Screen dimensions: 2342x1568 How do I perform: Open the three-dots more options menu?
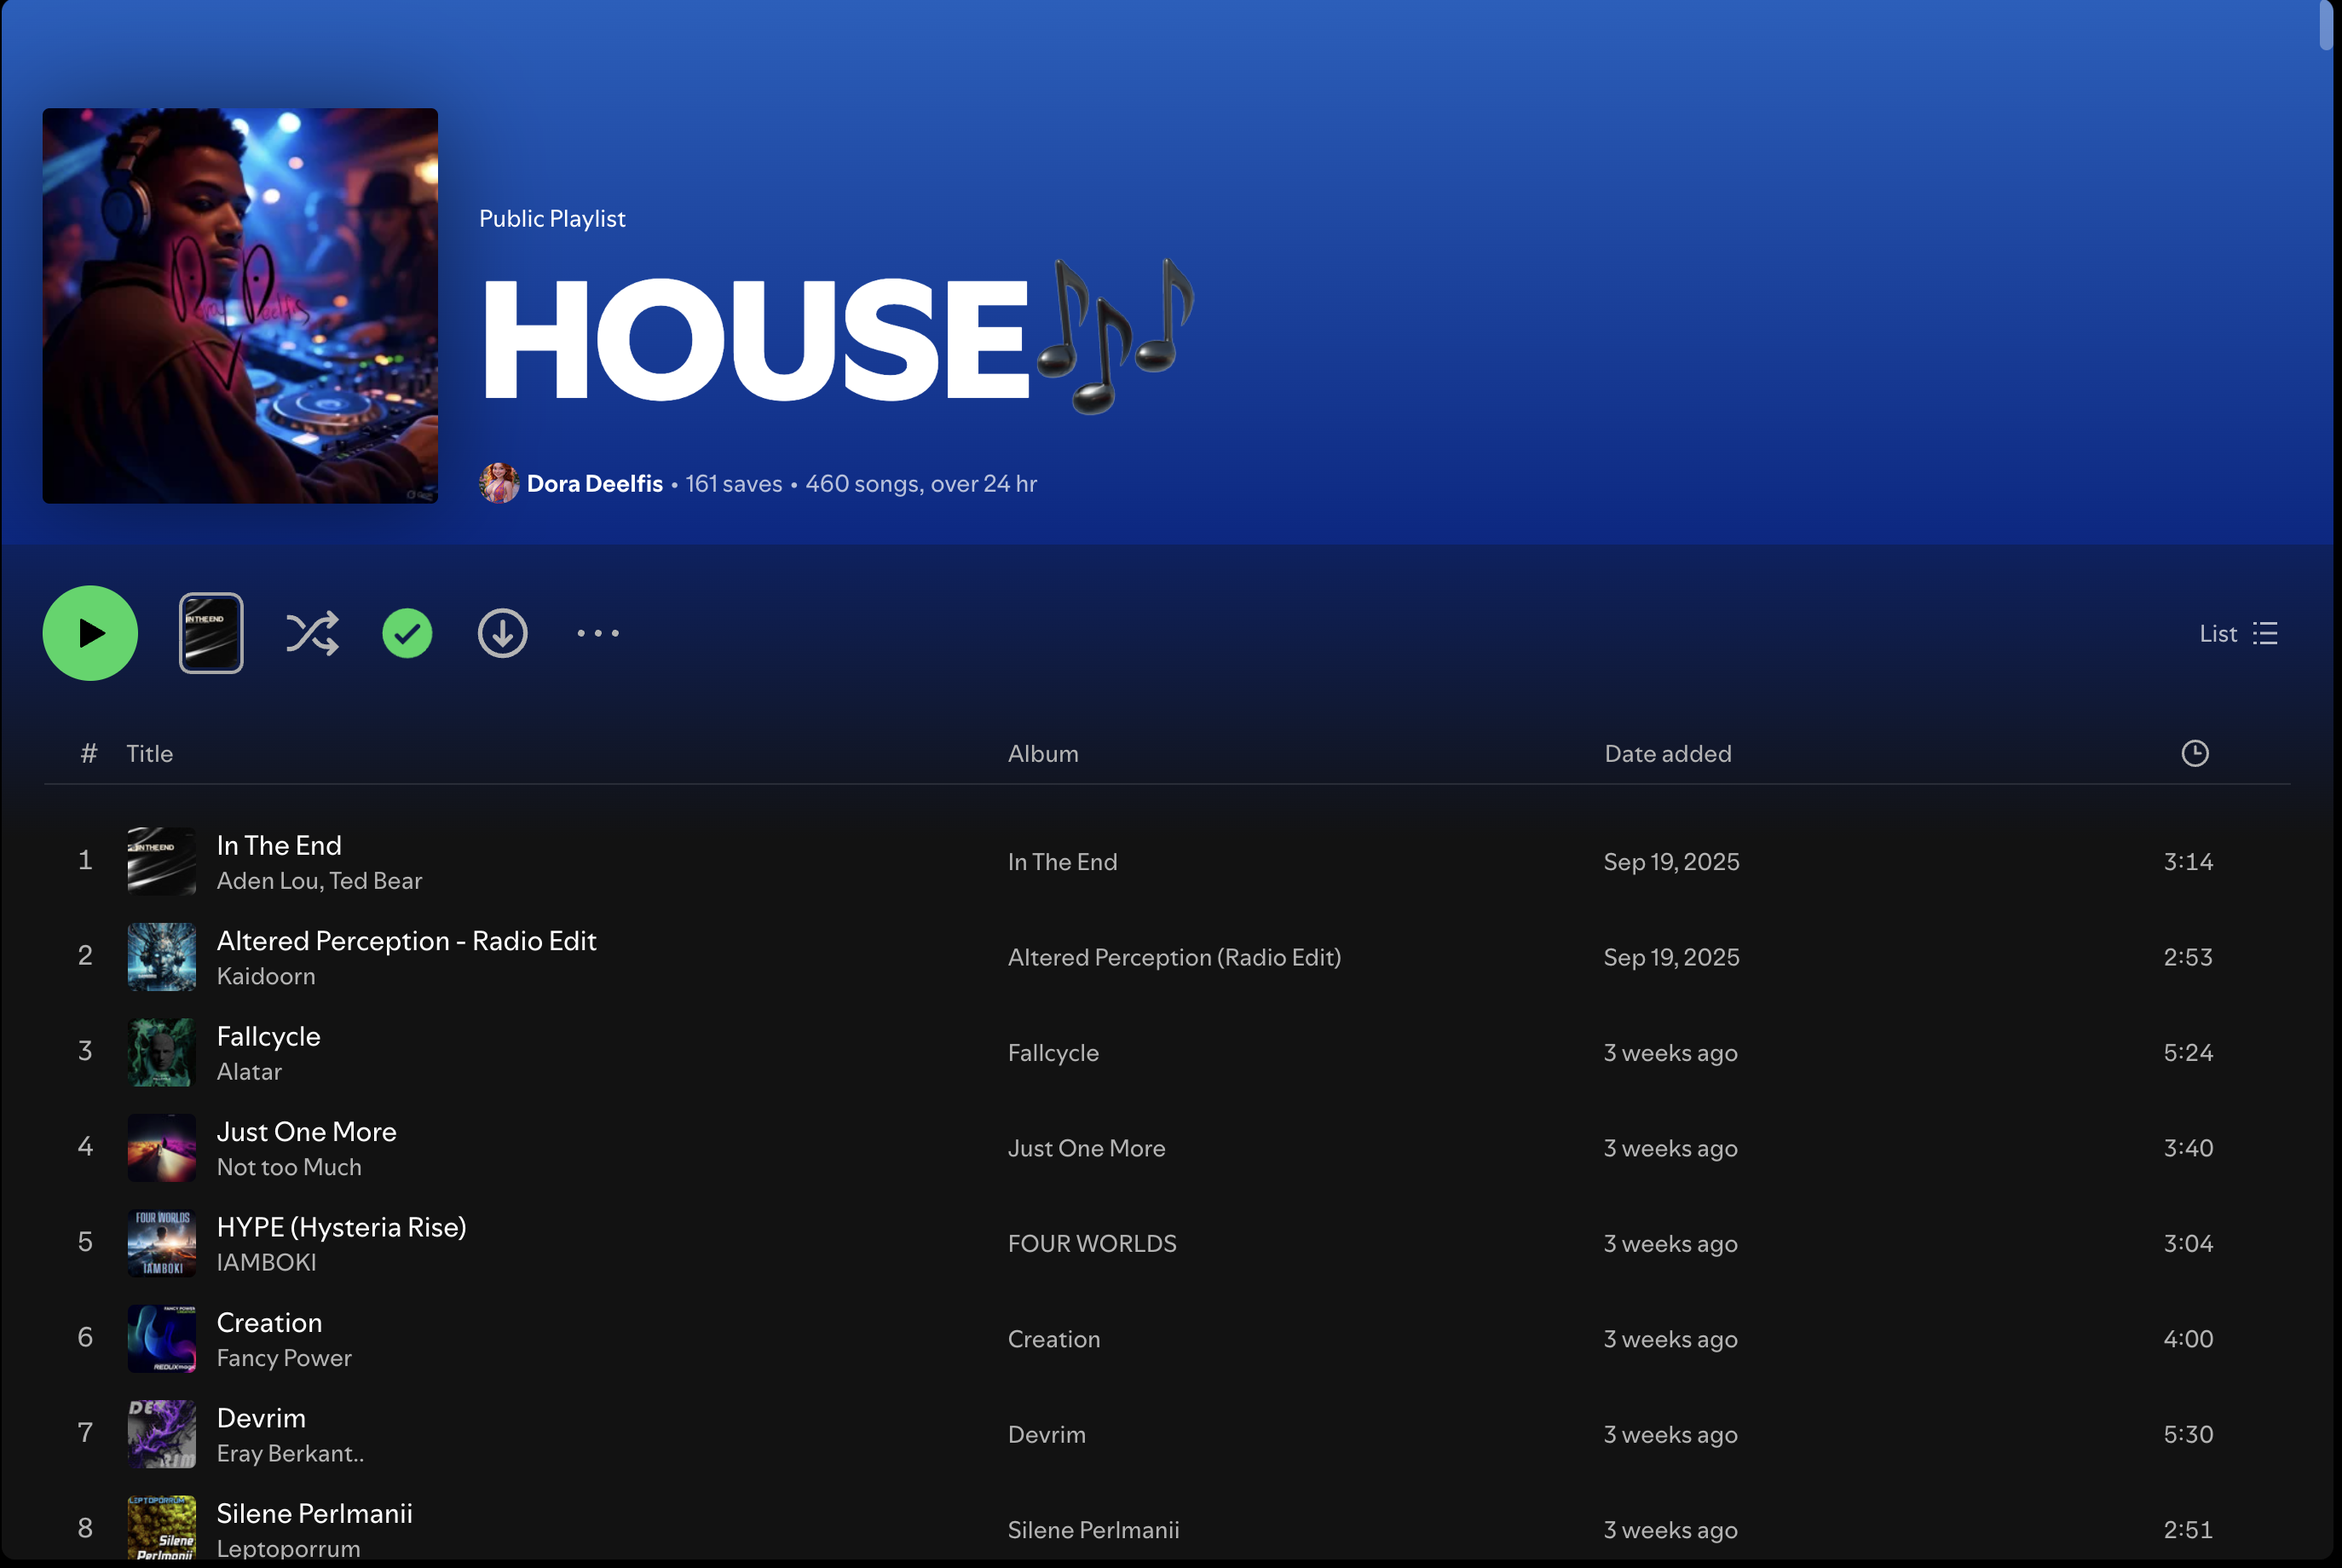click(598, 633)
